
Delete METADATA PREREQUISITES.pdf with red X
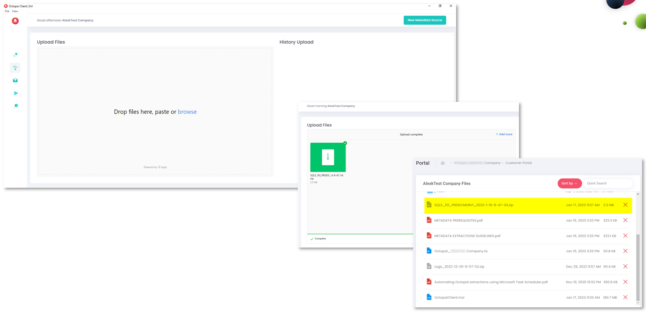[625, 220]
